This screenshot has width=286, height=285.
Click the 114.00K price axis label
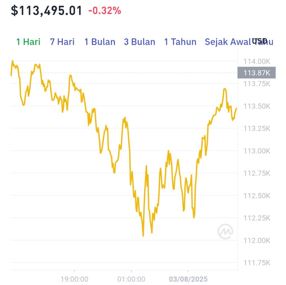(257, 61)
